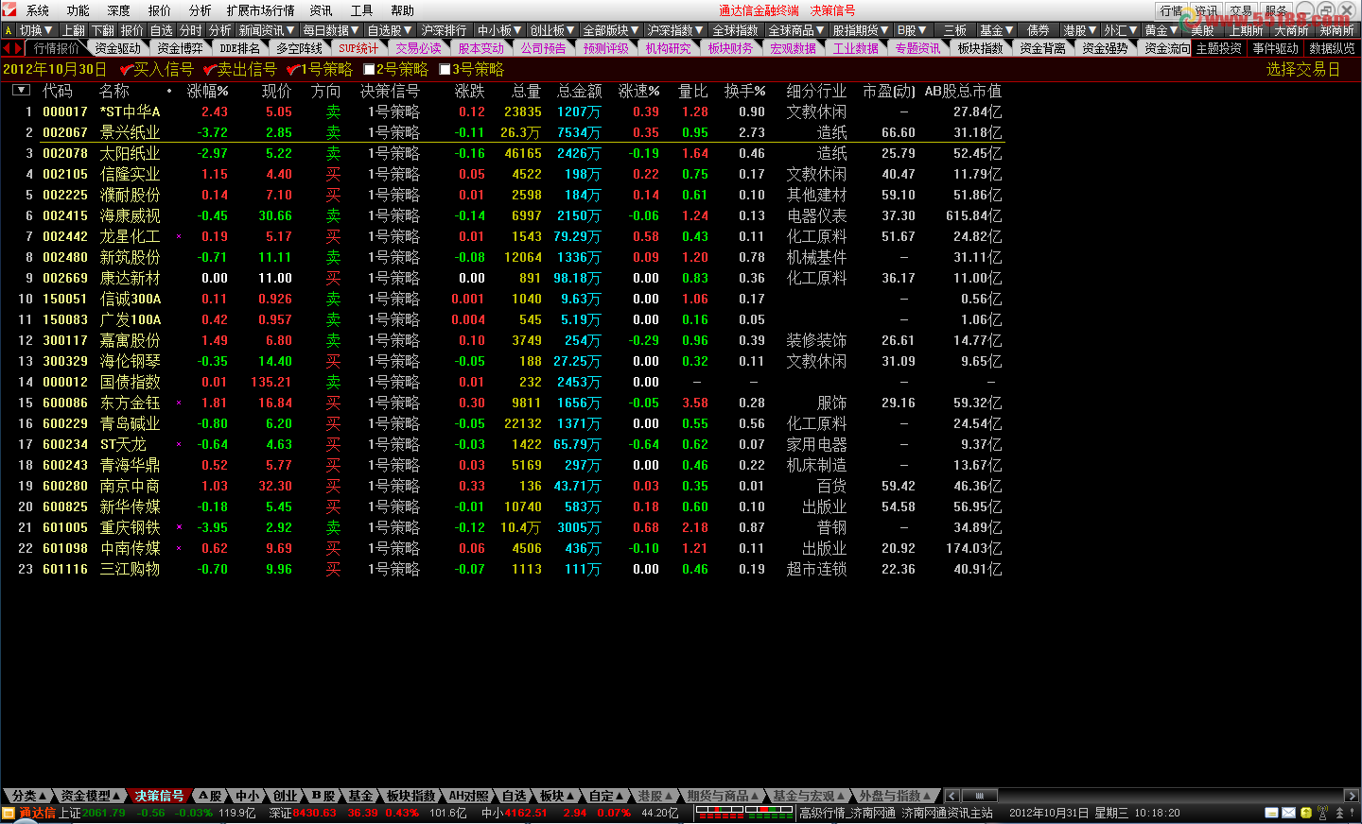The image size is (1362, 824).
Task: Click the 事件驱动 button
Action: tap(1276, 48)
